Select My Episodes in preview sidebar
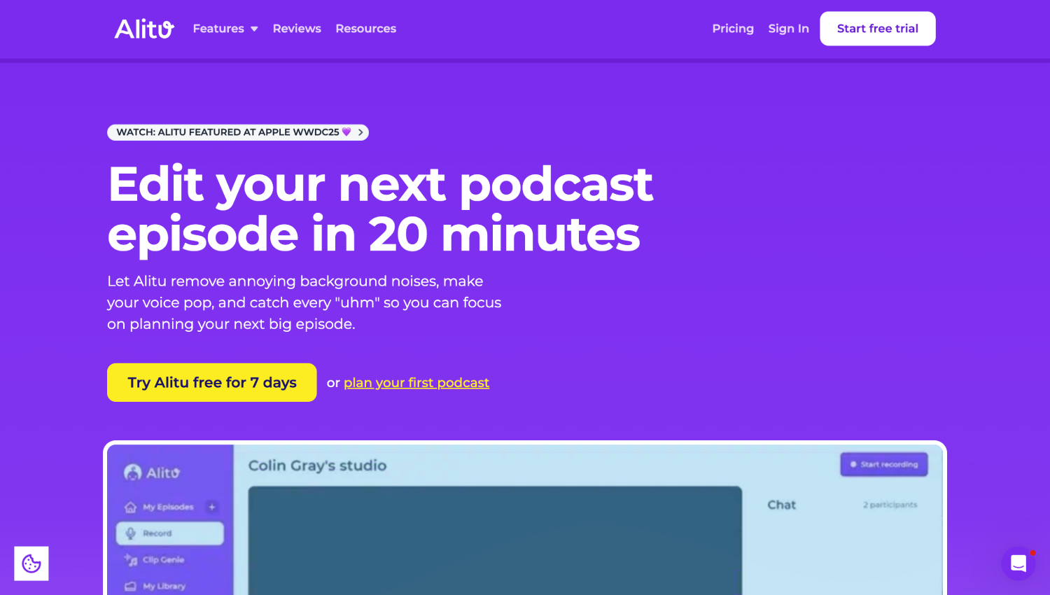 (x=168, y=507)
